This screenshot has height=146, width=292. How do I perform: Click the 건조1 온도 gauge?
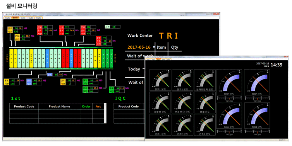[x=160, y=125]
